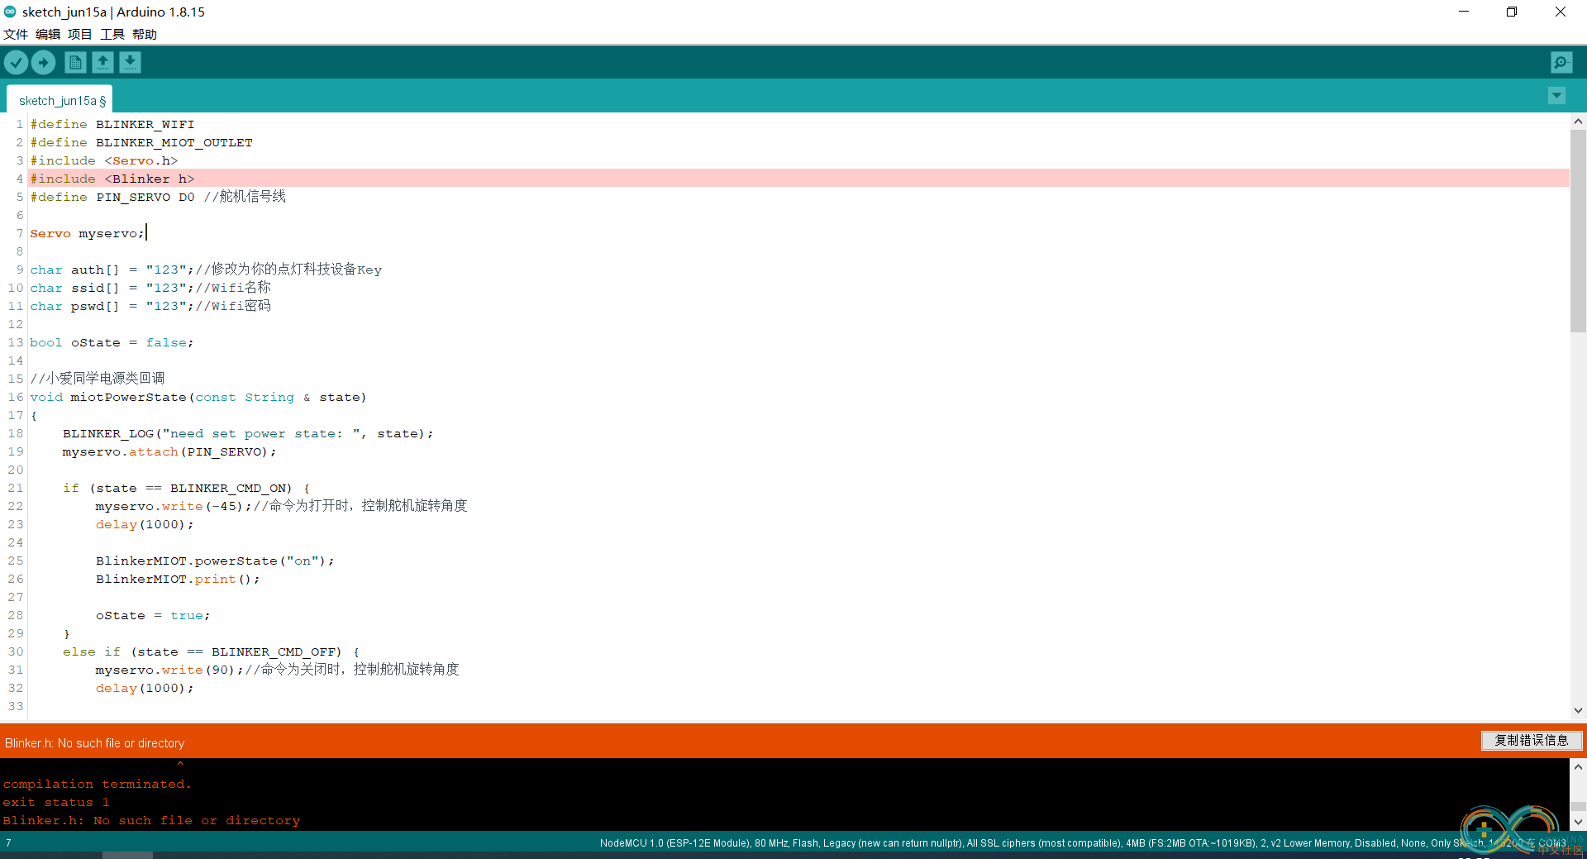Click the 'myservo.write(-45)' line

281,506
